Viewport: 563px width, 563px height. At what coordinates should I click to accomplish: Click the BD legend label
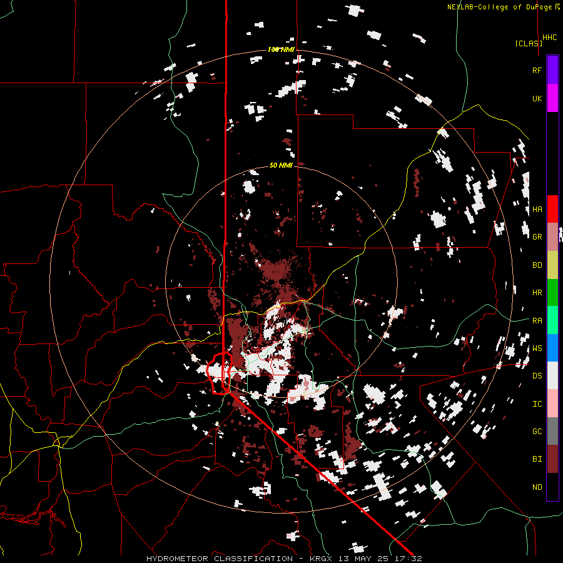[x=537, y=265]
